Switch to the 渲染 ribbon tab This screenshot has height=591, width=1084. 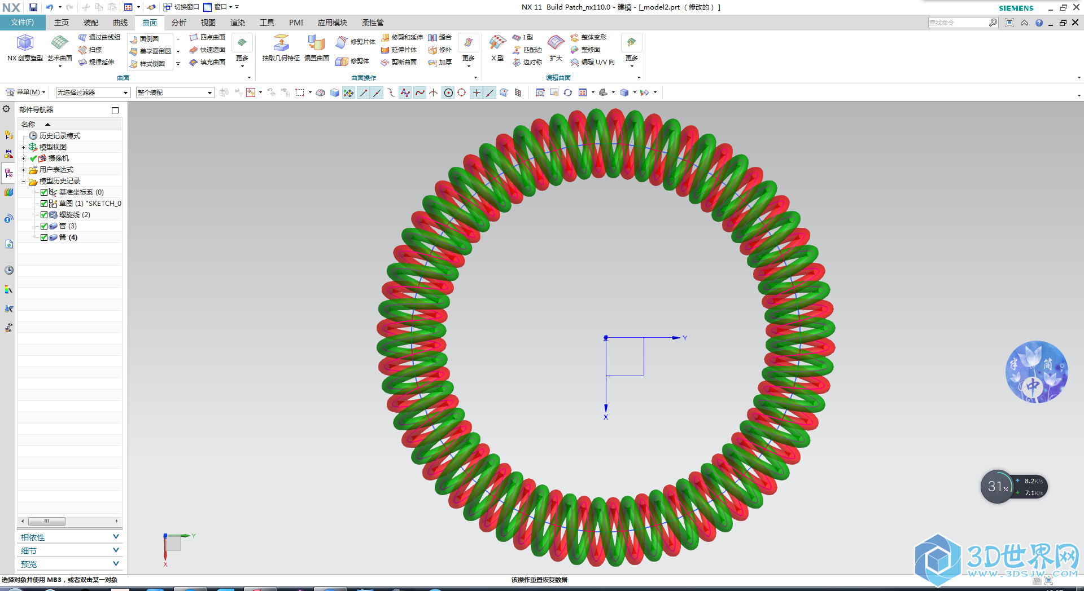pyautogui.click(x=238, y=23)
